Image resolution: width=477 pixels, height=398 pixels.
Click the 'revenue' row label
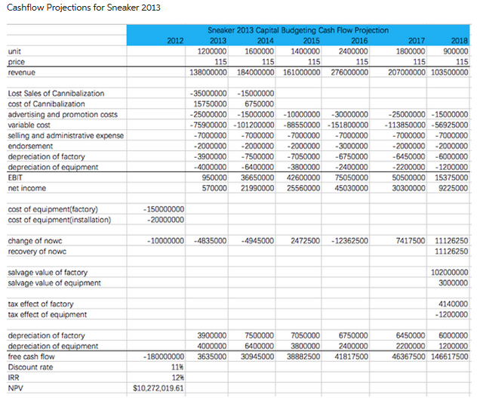click(21, 73)
